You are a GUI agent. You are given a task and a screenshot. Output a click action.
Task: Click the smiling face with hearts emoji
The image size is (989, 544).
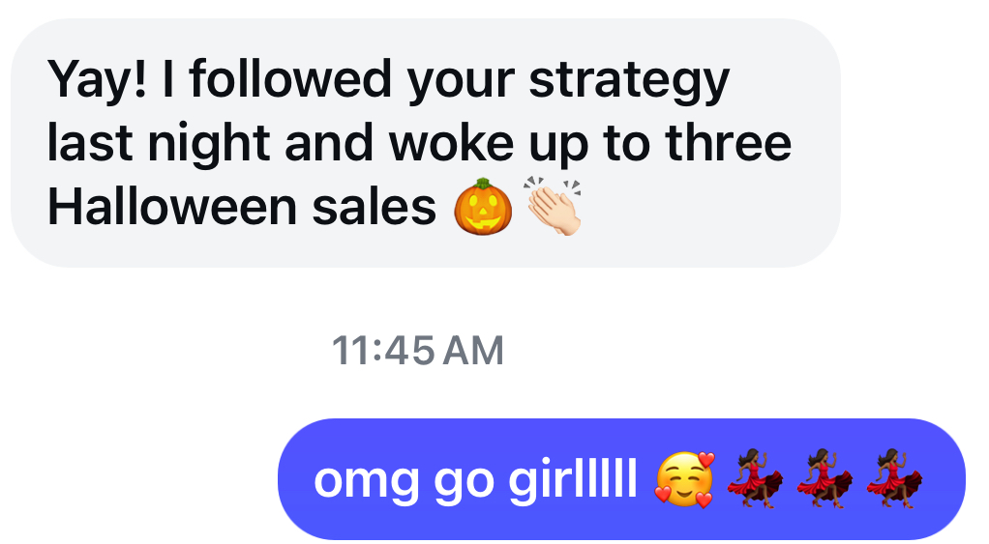pyautogui.click(x=685, y=480)
